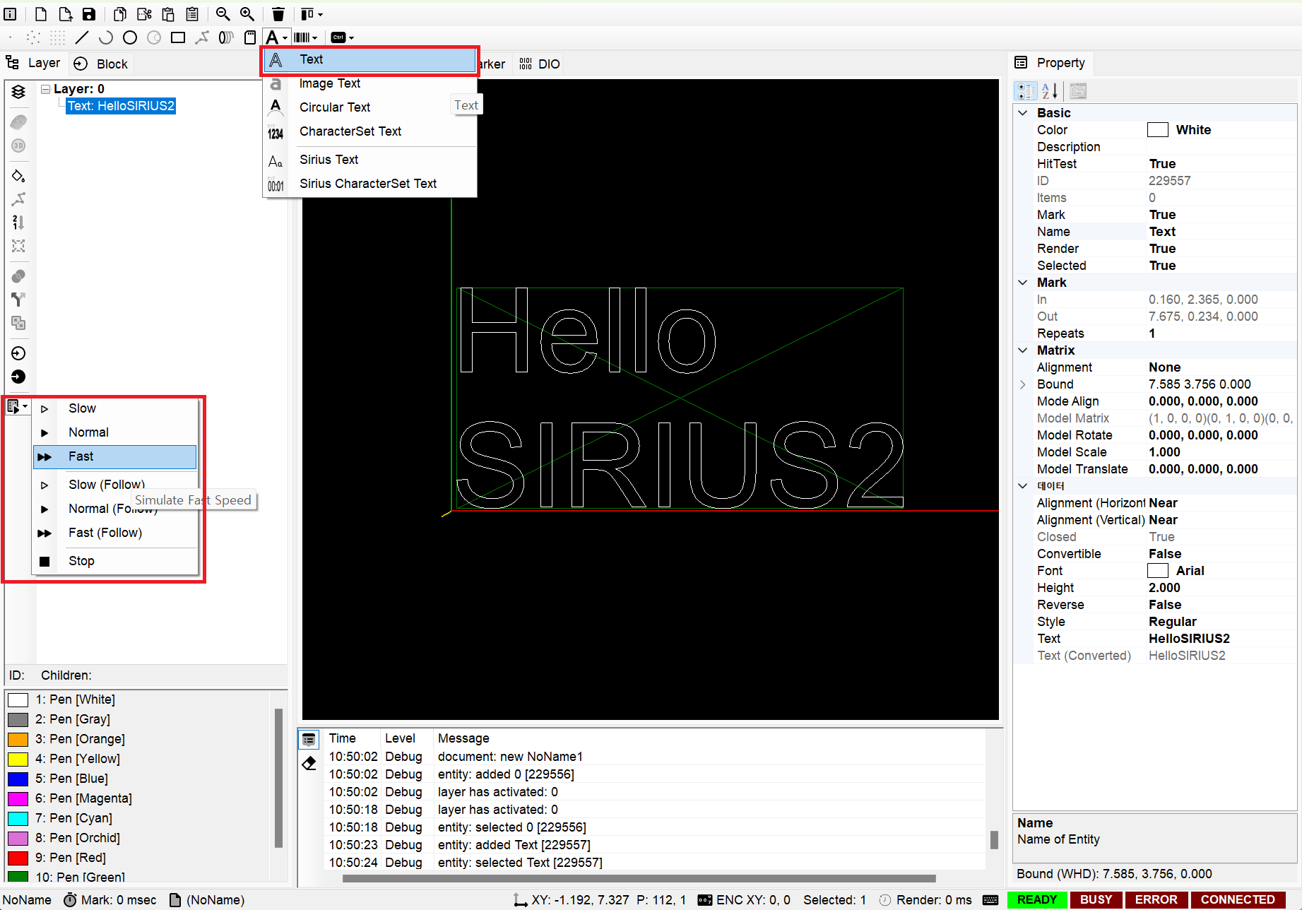Viewport: 1302px width, 910px height.
Task: Choose Text from the text dropdown menu
Action: tap(370, 60)
